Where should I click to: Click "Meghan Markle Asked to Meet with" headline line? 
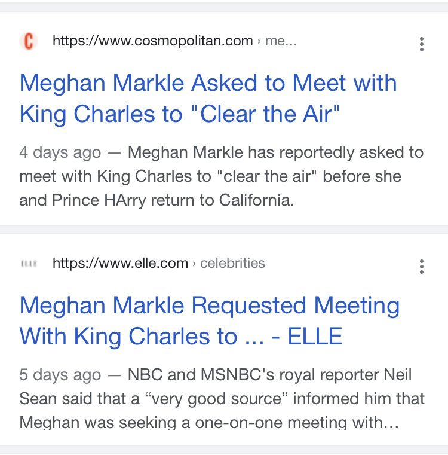pyautogui.click(x=208, y=83)
